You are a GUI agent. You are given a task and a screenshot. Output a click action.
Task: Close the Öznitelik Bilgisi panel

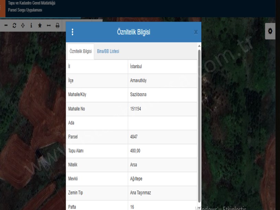tap(196, 32)
